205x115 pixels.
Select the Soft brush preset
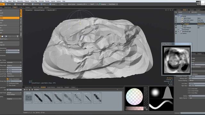pyautogui.click(x=68, y=98)
